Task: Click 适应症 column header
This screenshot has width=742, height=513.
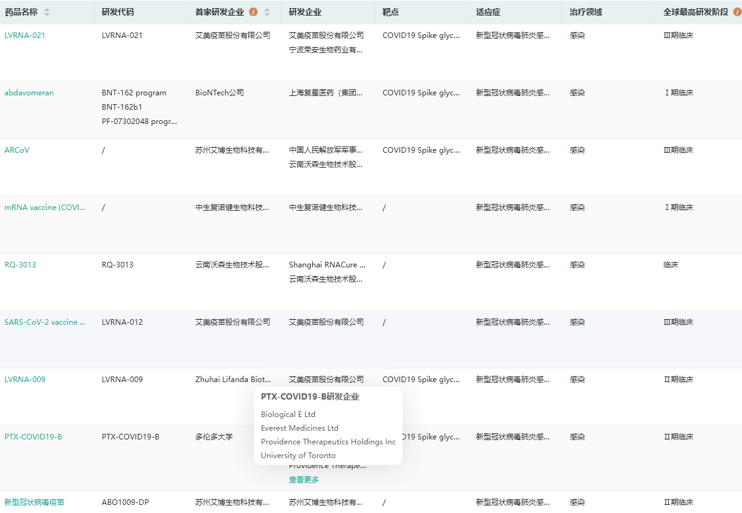Action: click(x=488, y=12)
